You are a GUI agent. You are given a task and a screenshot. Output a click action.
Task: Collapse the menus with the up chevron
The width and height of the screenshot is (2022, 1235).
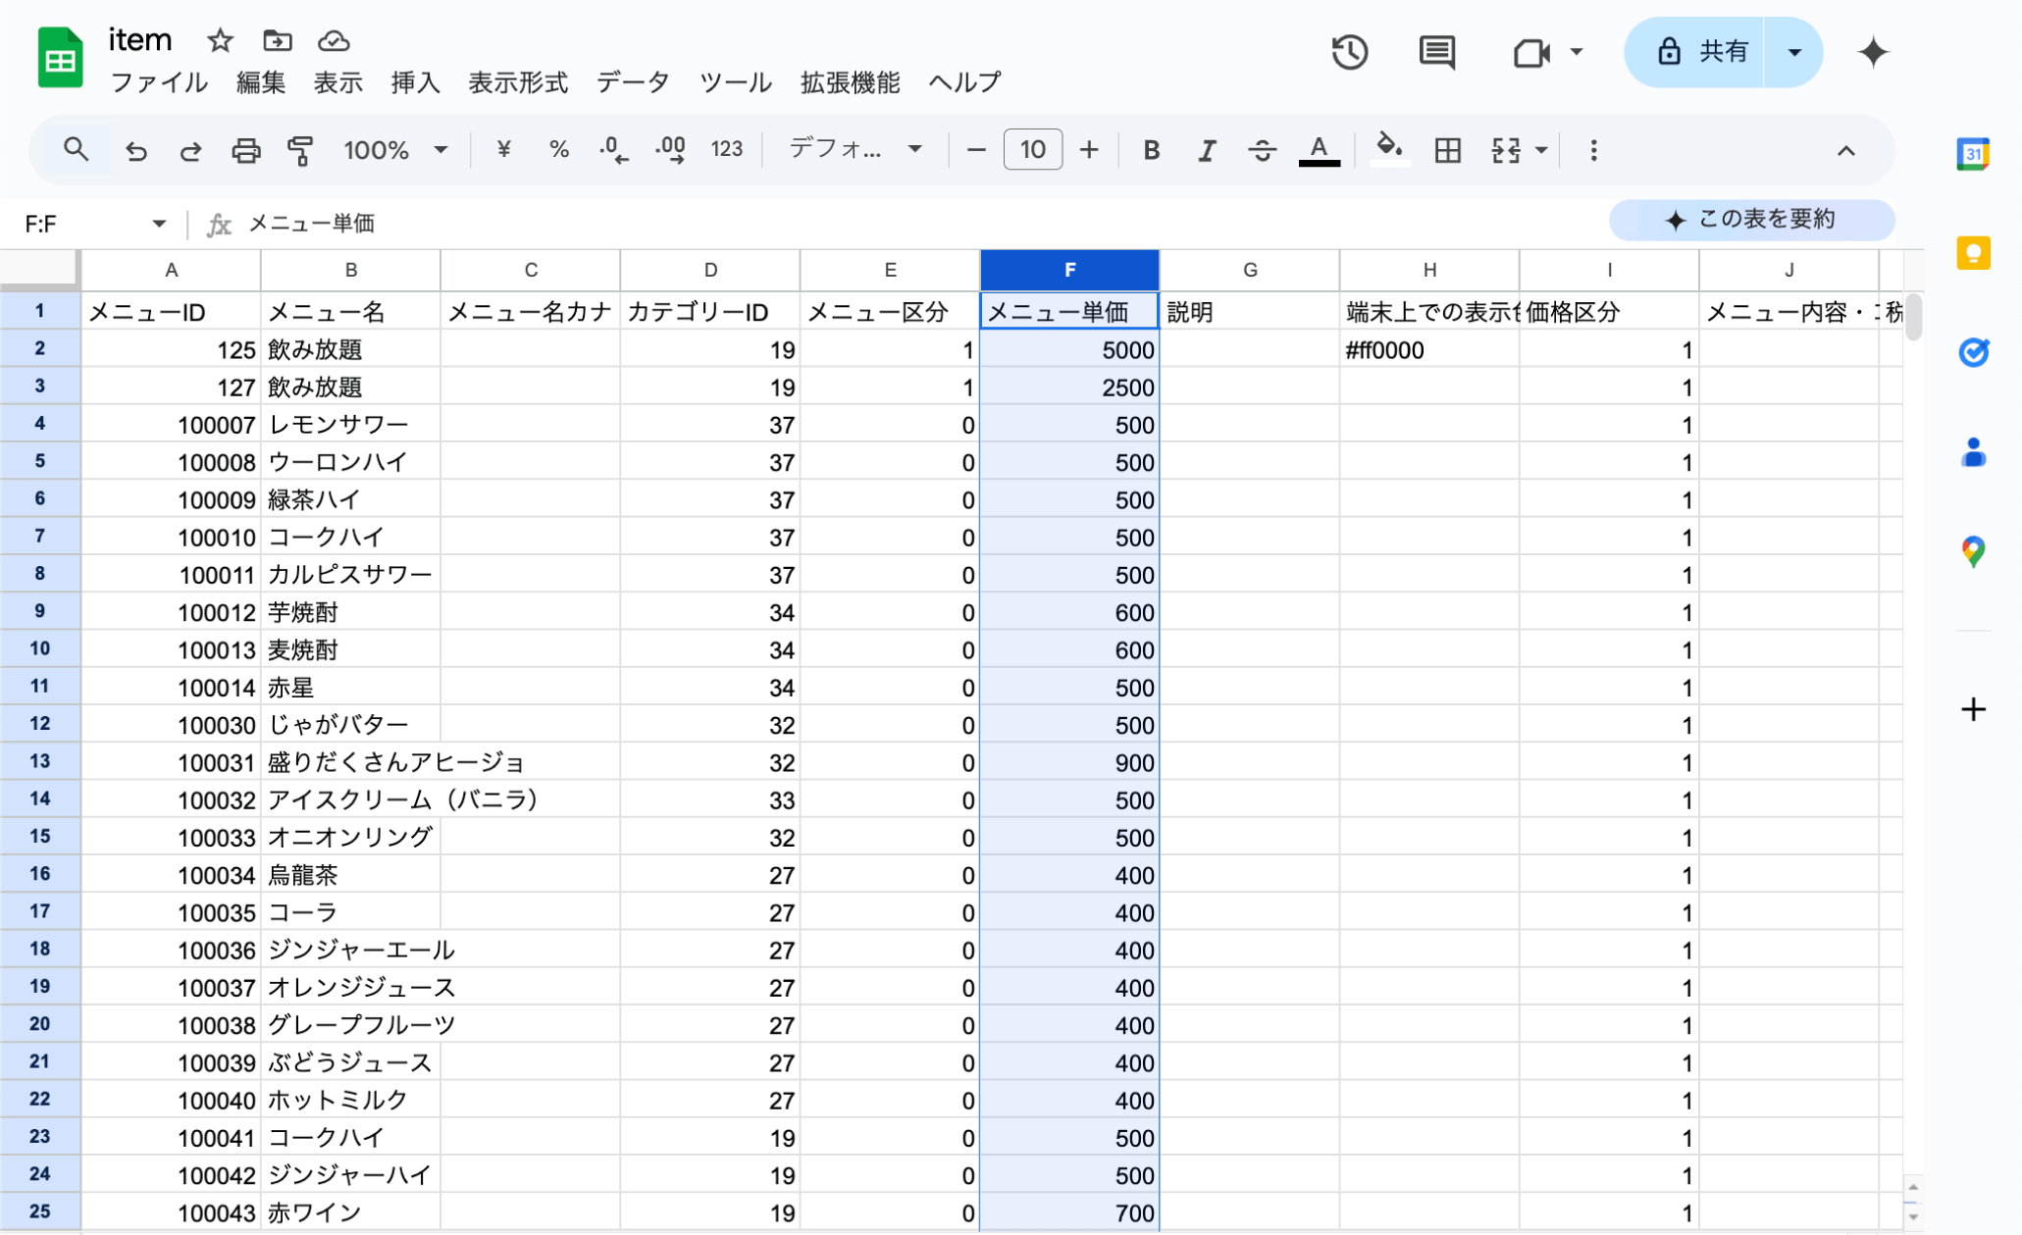tap(1845, 151)
